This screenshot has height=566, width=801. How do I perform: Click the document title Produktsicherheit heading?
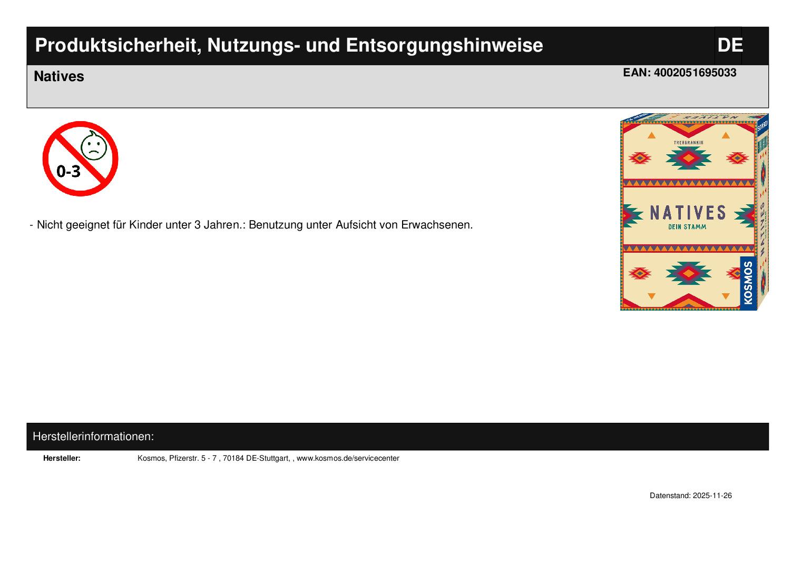coord(289,46)
